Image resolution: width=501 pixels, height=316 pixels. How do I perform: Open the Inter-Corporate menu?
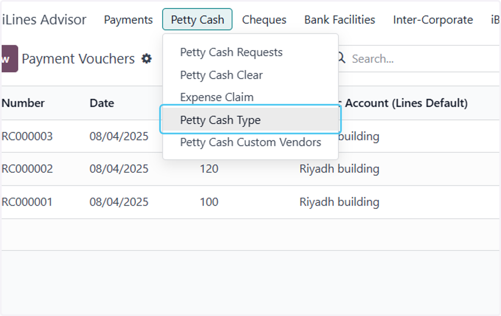point(433,20)
